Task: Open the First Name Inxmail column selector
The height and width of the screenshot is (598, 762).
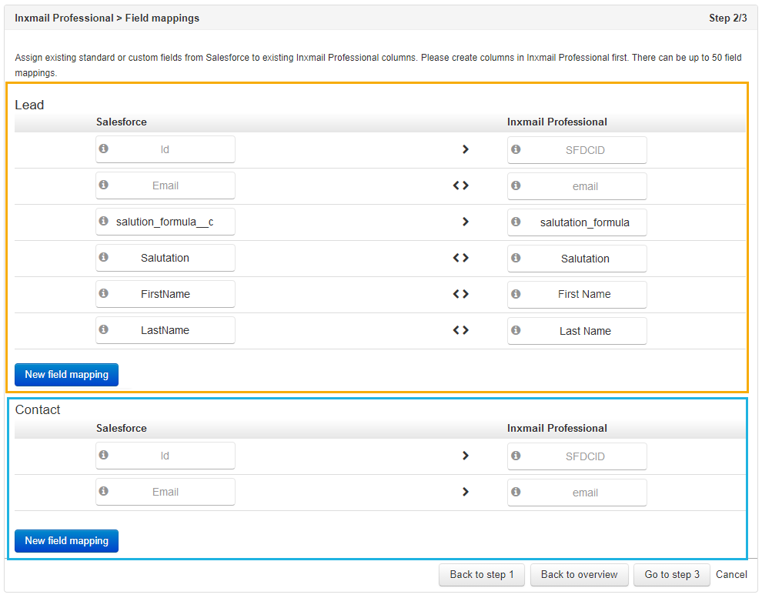Action: pyautogui.click(x=577, y=295)
